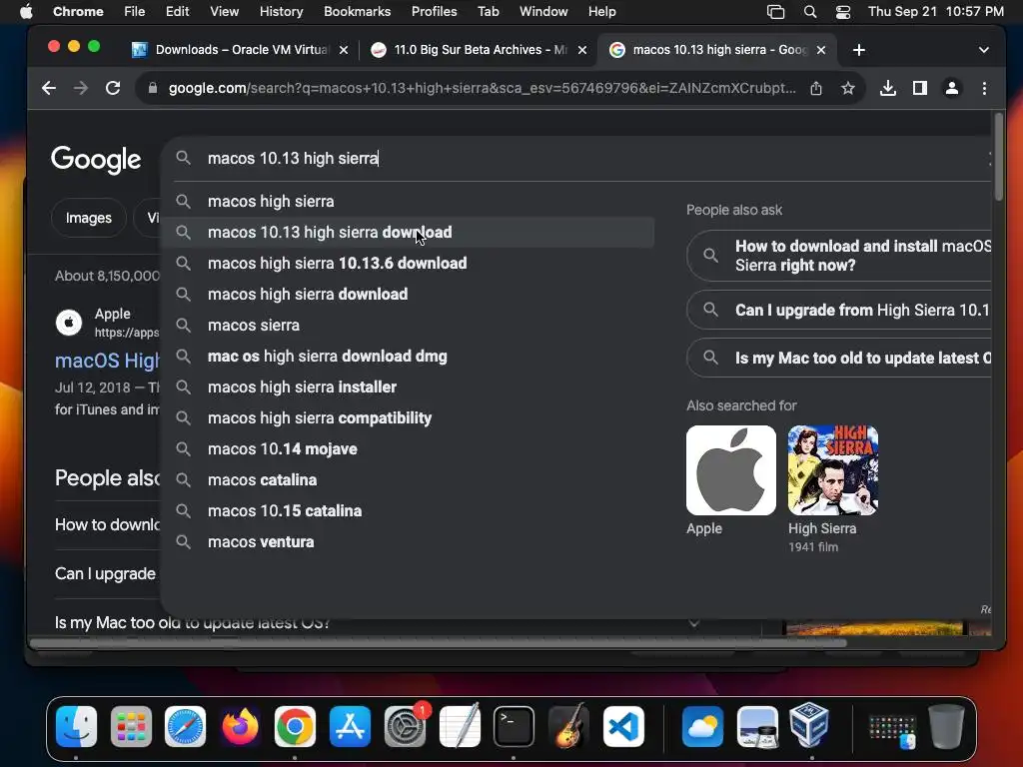Open the Bookmarks menu
This screenshot has width=1023, height=767.
click(x=357, y=12)
